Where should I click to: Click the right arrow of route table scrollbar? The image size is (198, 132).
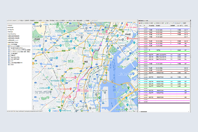pyautogui.click(x=189, y=112)
